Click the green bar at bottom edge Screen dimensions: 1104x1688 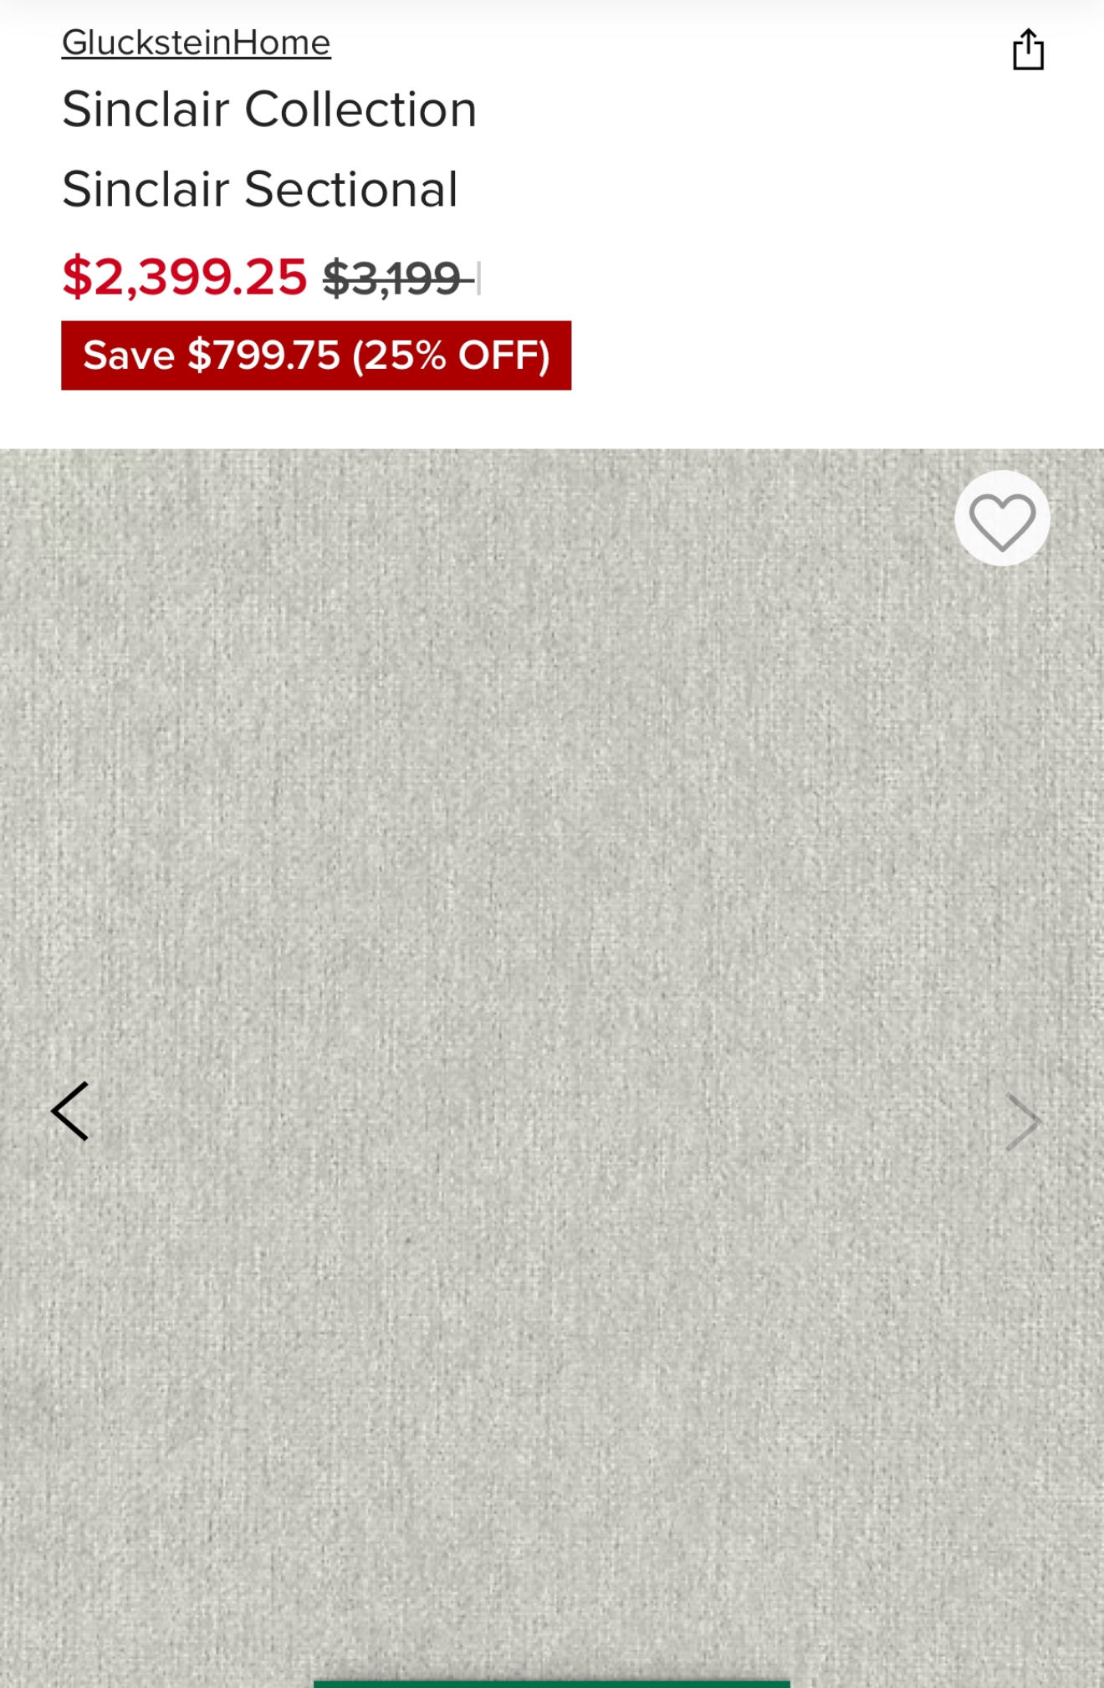[552, 1684]
